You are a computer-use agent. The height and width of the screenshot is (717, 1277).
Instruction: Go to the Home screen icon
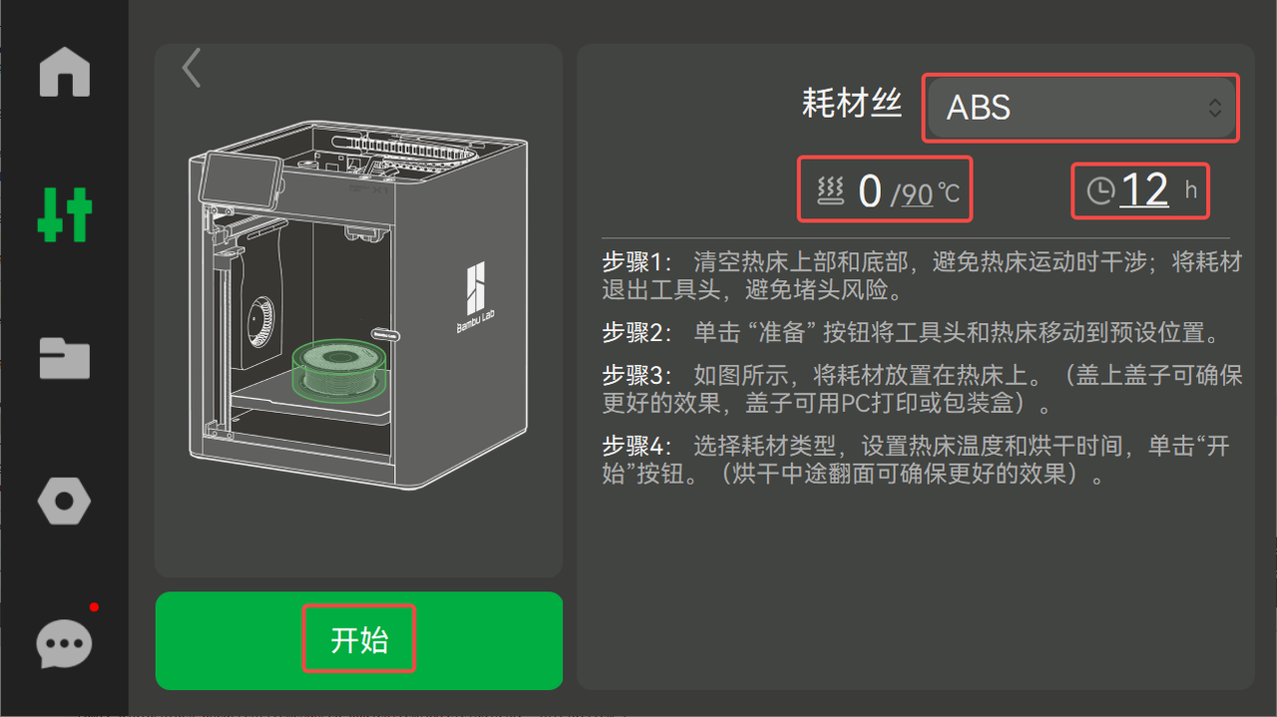[65, 72]
